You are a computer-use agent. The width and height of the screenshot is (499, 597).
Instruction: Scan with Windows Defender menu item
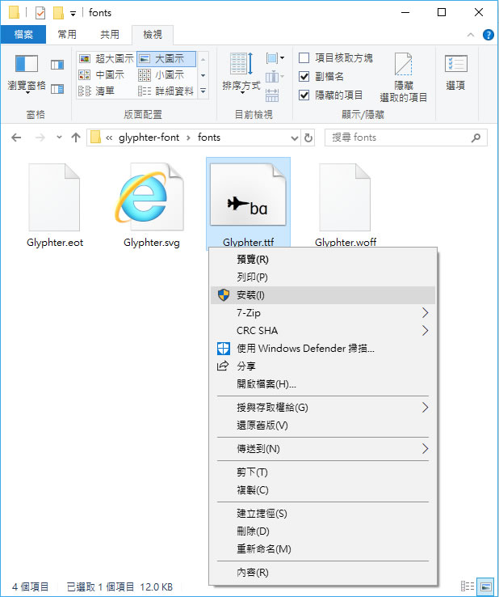(x=323, y=349)
